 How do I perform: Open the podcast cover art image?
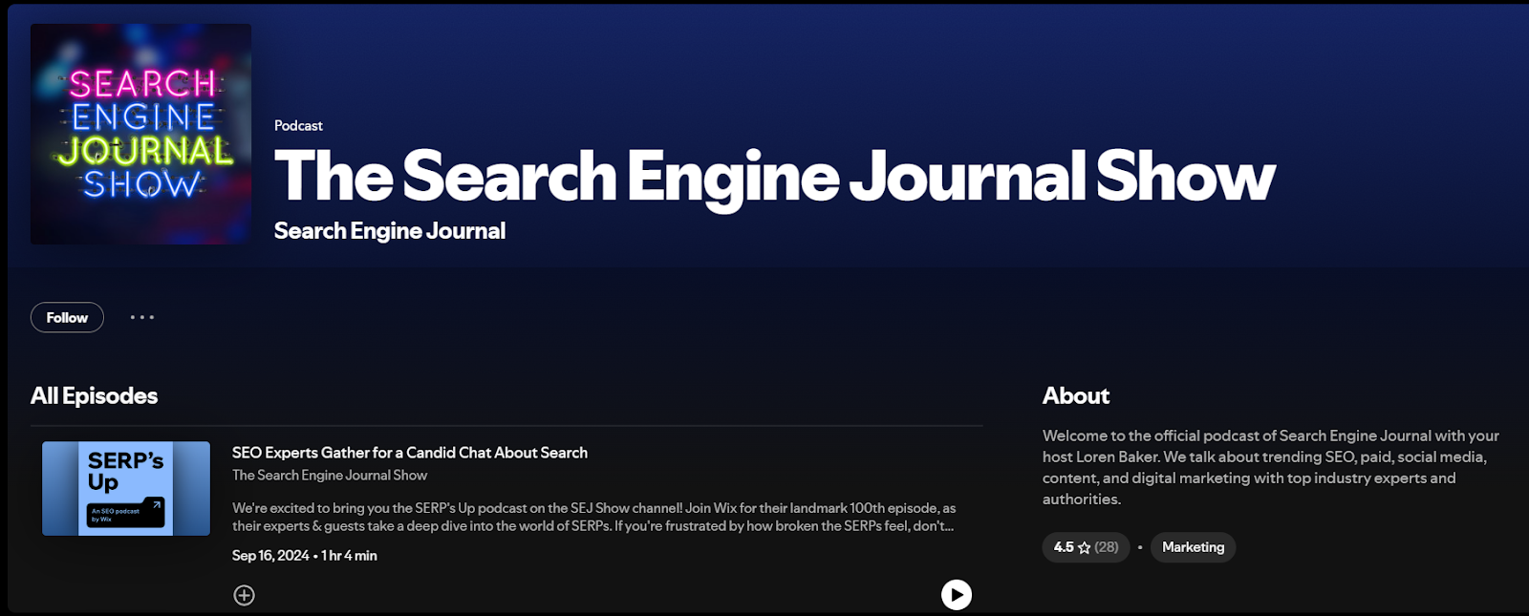140,134
